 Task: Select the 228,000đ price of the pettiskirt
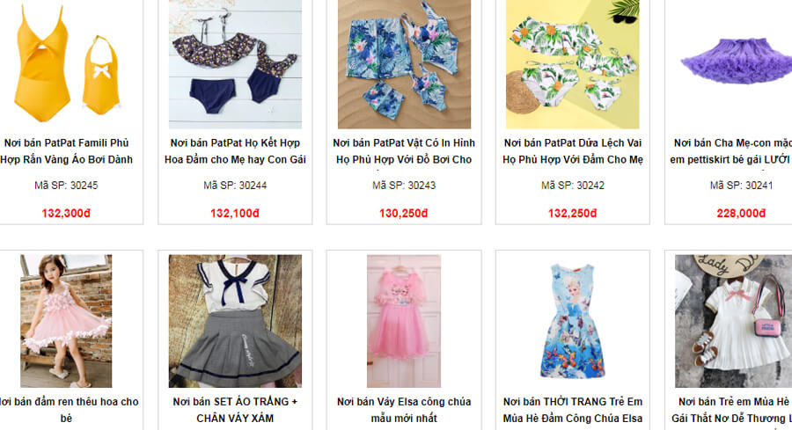pos(741,213)
